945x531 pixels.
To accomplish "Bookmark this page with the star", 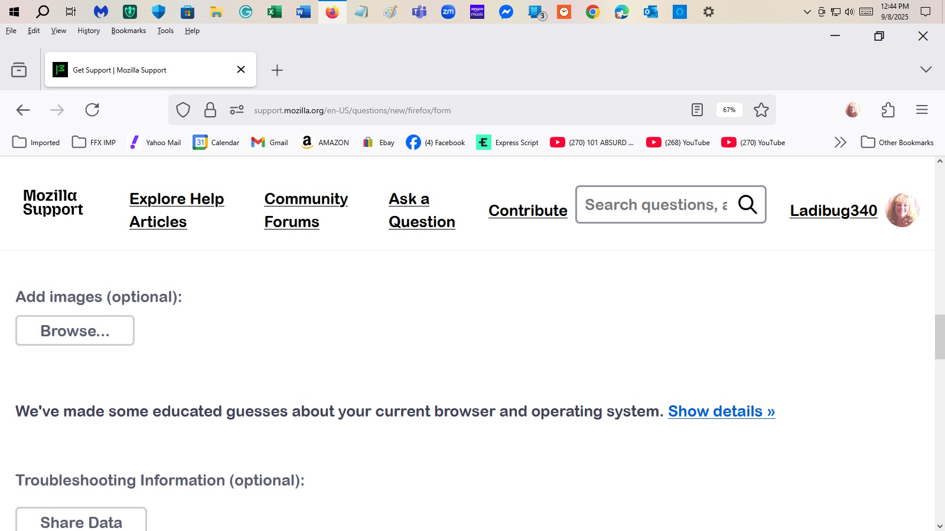I will [761, 110].
